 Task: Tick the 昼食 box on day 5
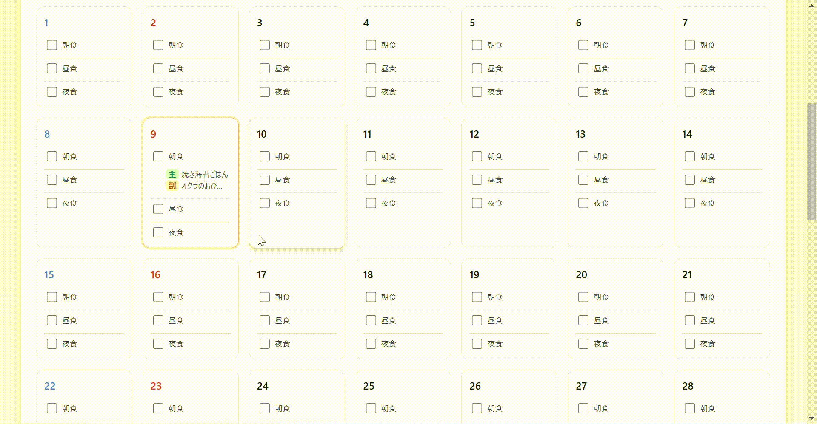point(477,68)
